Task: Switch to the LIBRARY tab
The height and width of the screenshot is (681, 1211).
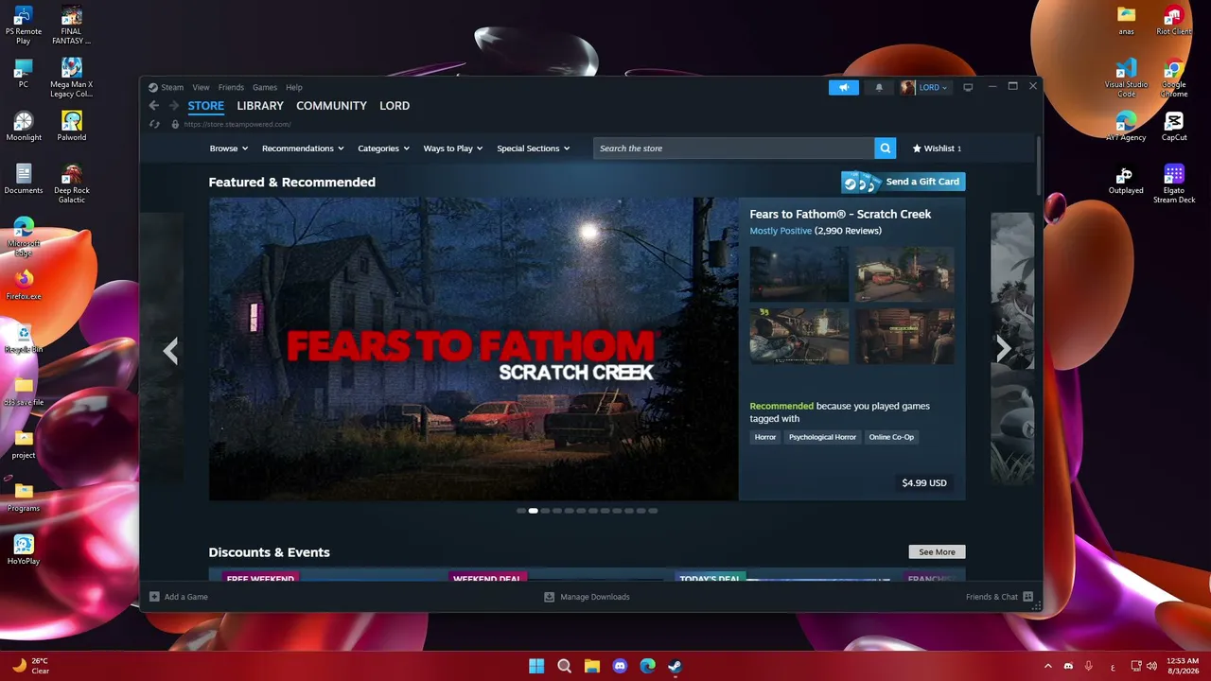Action: coord(260,106)
